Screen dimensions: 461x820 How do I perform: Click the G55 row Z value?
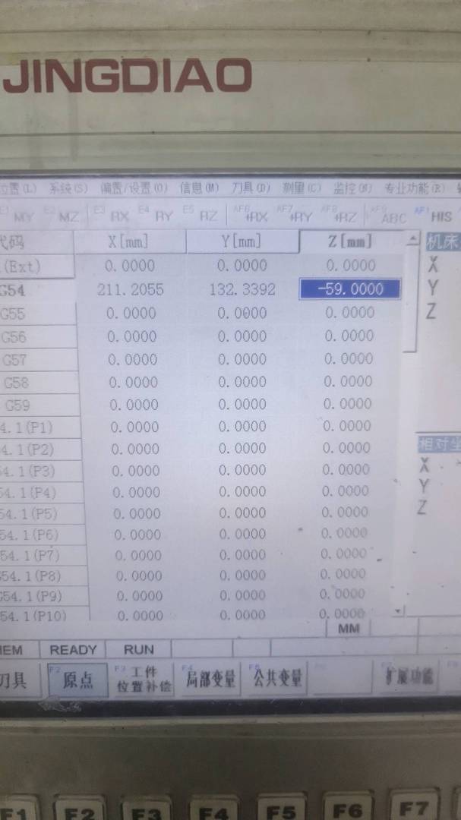pyautogui.click(x=349, y=312)
